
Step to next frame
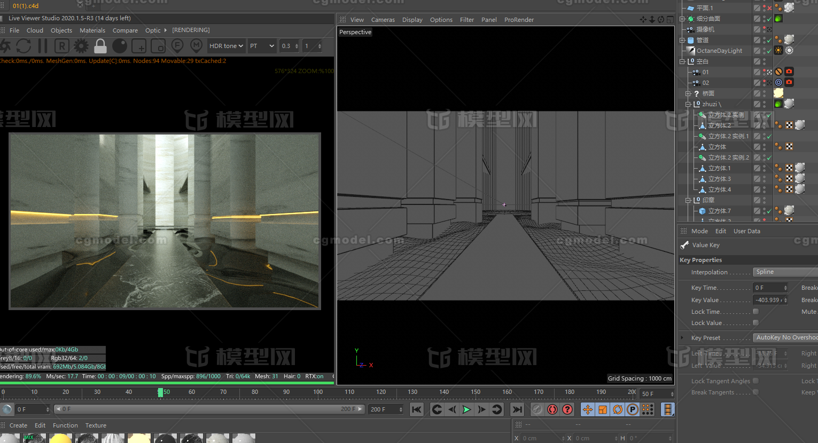[481, 409]
